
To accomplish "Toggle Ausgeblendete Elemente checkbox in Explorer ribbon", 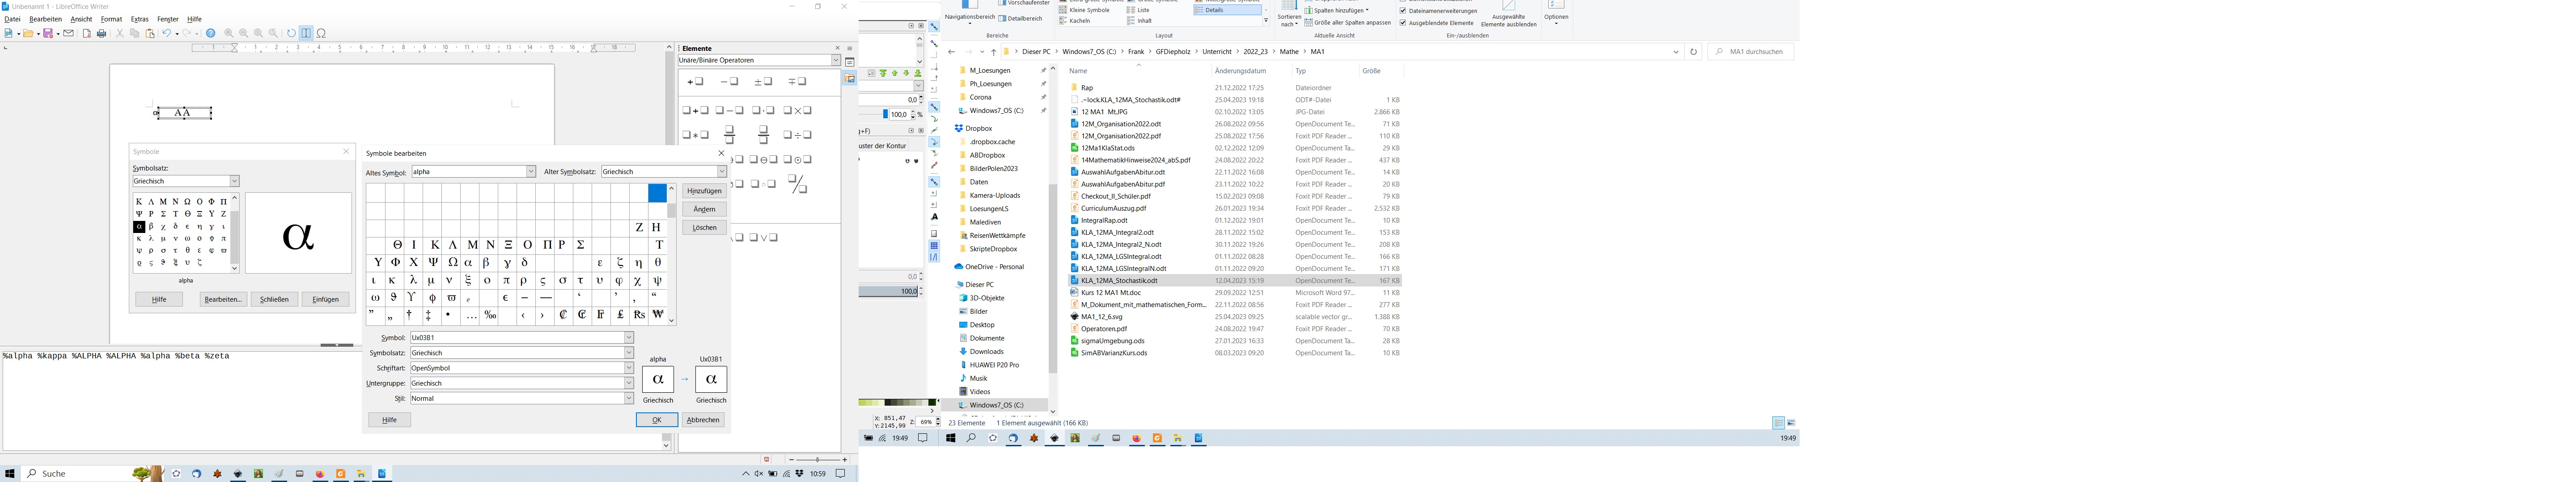I will 1403,23.
